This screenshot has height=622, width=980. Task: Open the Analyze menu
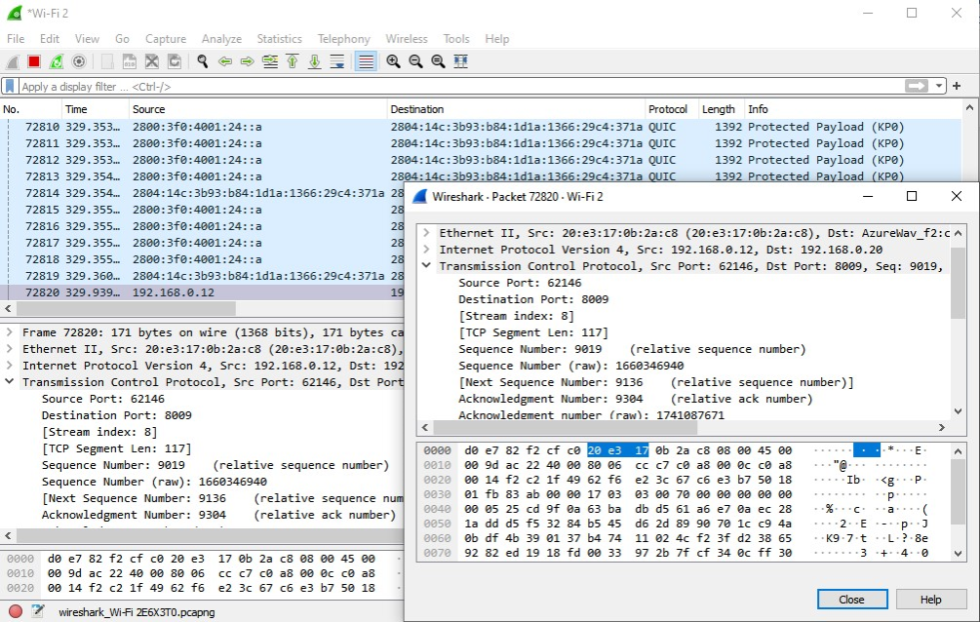pos(221,39)
